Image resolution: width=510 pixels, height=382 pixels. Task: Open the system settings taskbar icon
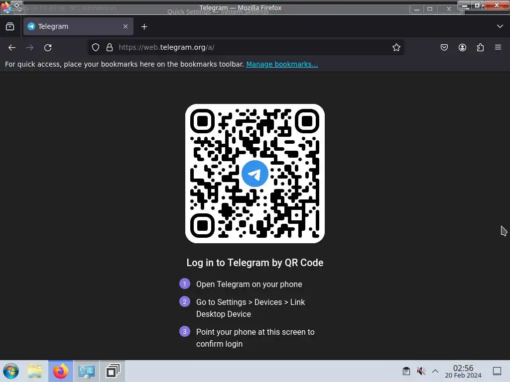(x=87, y=371)
